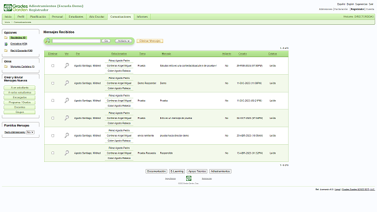Image resolution: width=377 pixels, height=212 pixels.
Task: Open the Estudiantes tab
Action: coord(76,16)
